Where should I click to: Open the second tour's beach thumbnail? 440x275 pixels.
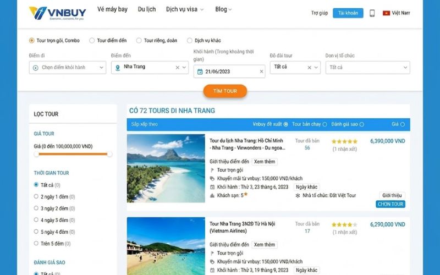166,246
